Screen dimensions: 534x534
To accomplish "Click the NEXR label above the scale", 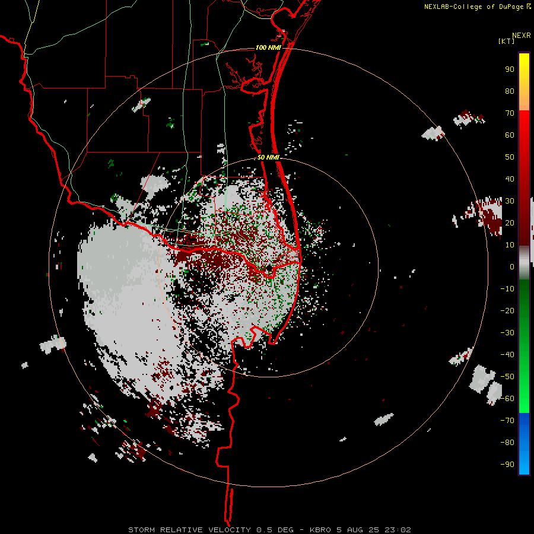I will (522, 35).
